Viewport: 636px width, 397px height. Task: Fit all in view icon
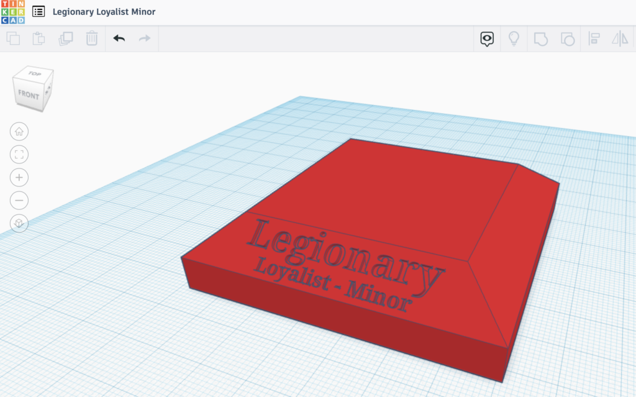click(19, 154)
